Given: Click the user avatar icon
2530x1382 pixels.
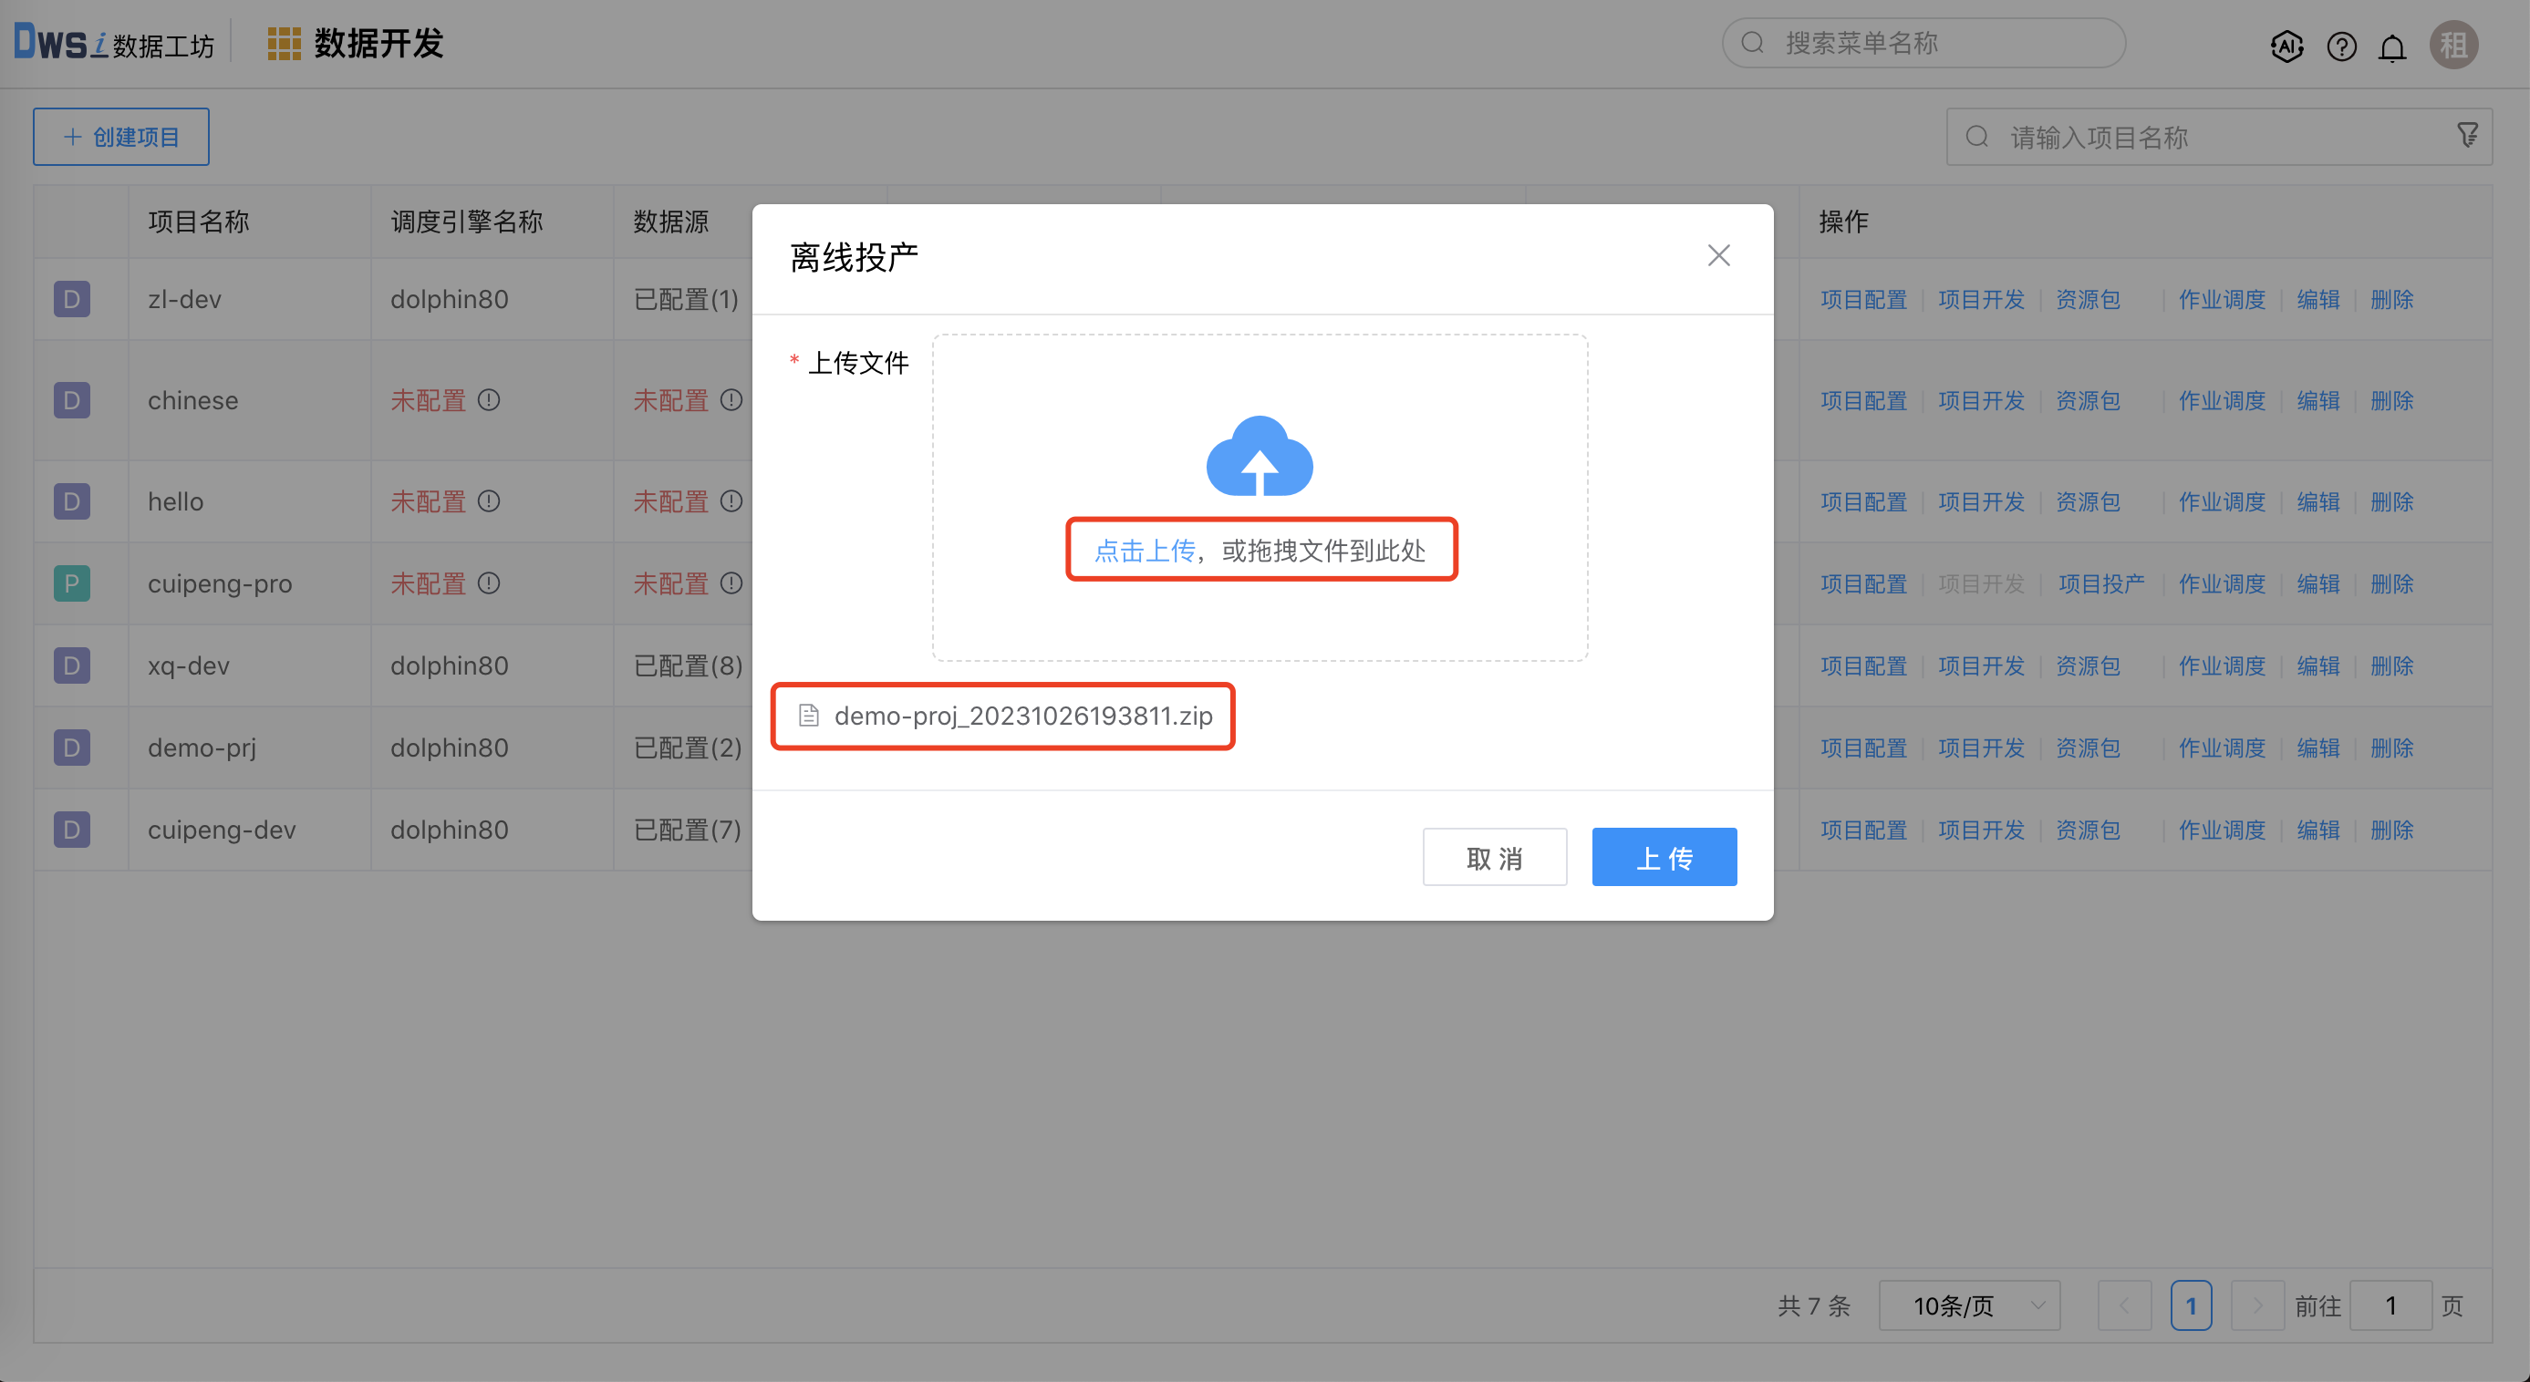Looking at the screenshot, I should [x=2453, y=46].
